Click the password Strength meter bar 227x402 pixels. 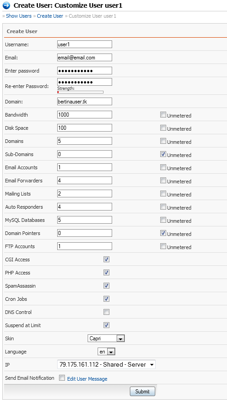pos(80,92)
